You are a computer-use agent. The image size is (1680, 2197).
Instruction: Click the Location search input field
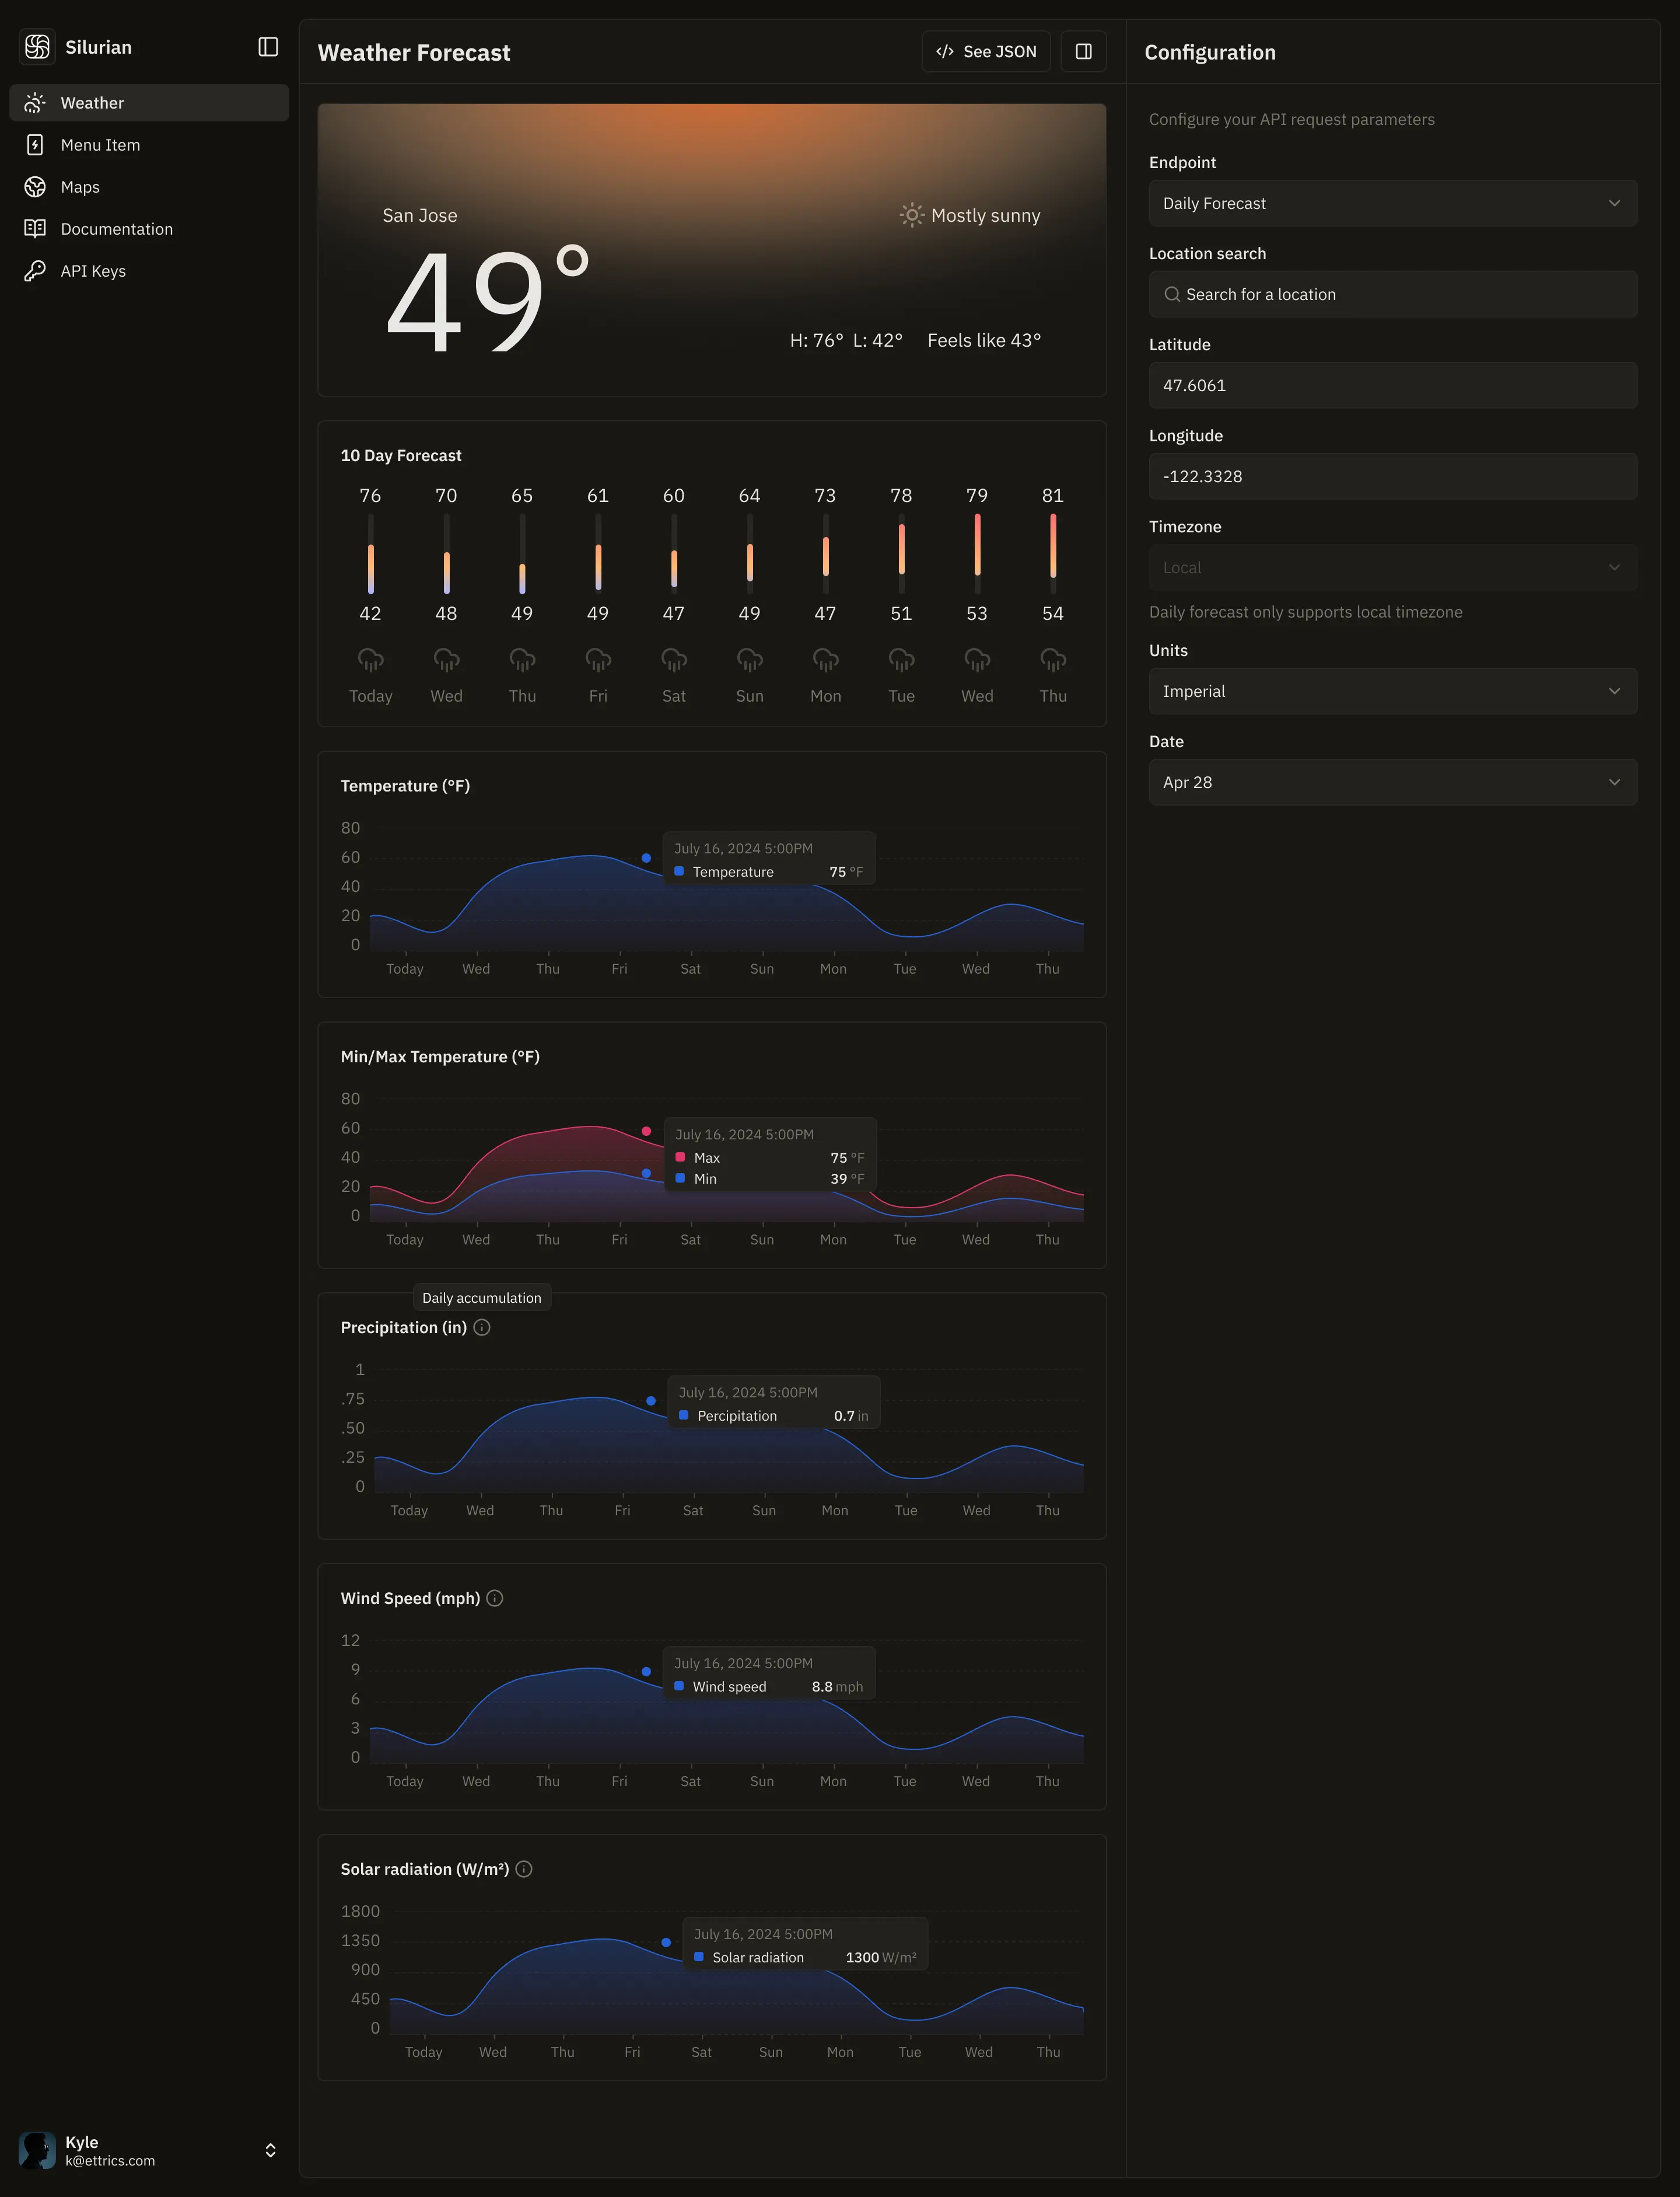point(1392,294)
